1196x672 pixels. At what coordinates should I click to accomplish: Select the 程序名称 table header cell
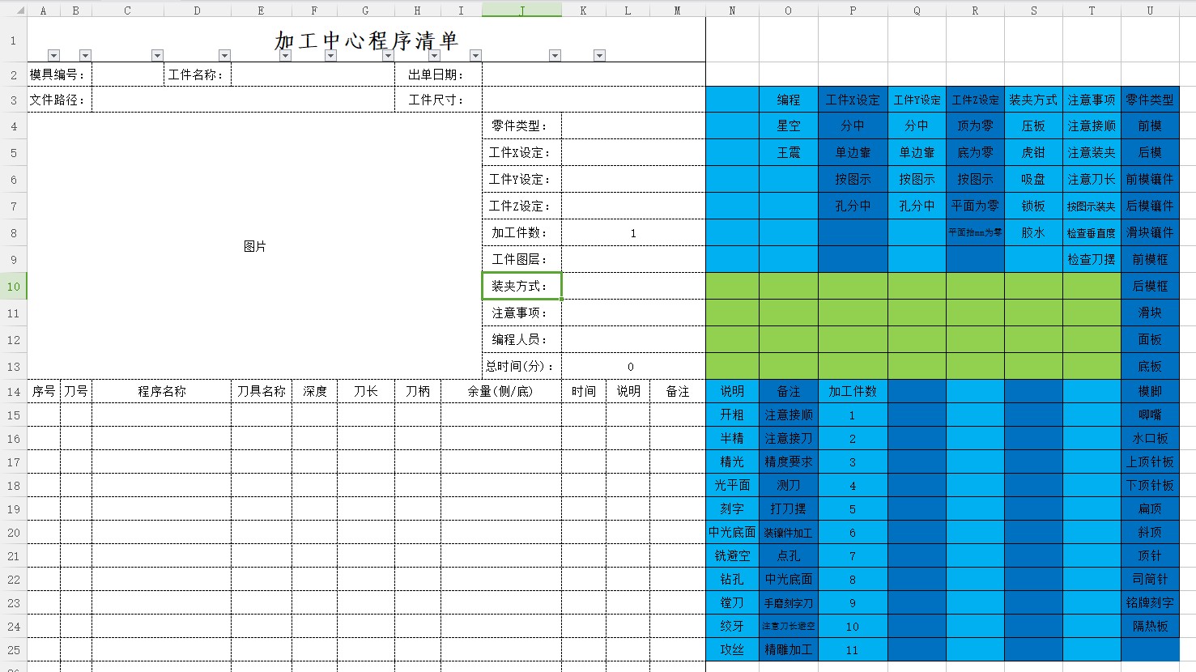(162, 391)
